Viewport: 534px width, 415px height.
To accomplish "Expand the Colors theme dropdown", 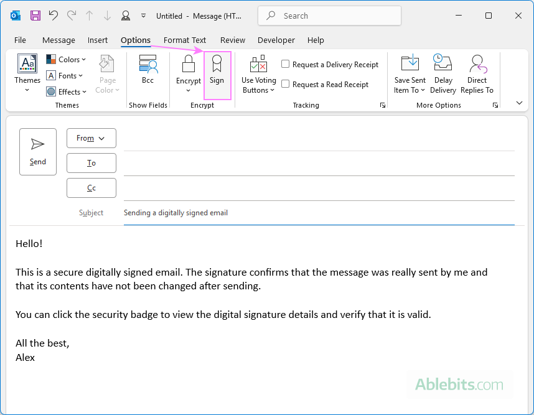I will tap(66, 60).
